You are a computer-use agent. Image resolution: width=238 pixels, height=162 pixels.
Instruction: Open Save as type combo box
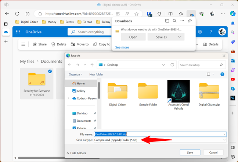point(160,140)
